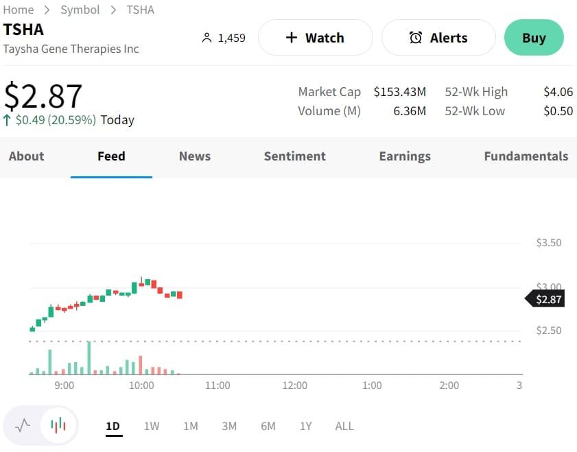Select the 1W time range
The image size is (577, 452).
coord(152,426)
